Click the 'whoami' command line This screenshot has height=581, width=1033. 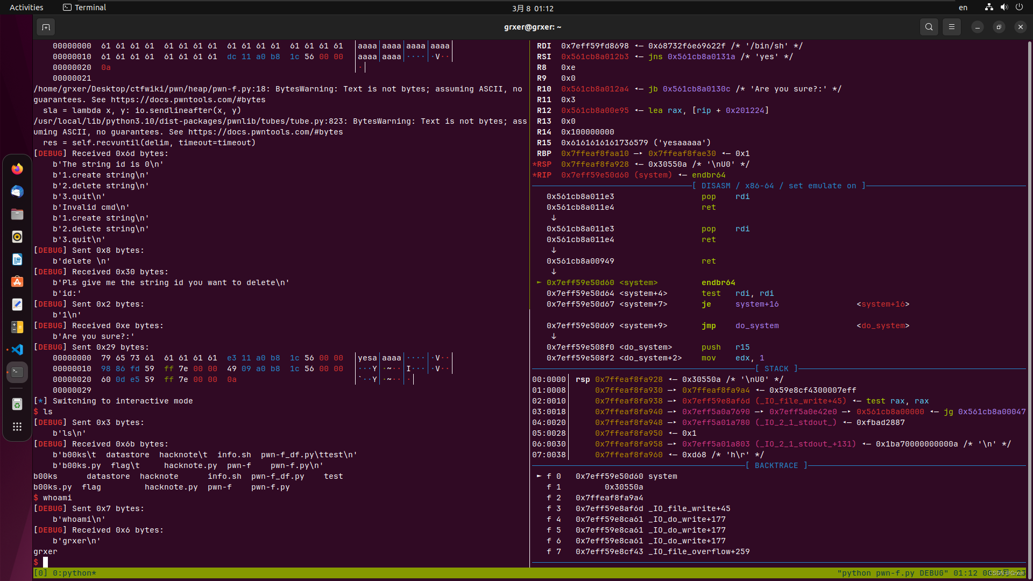point(53,498)
